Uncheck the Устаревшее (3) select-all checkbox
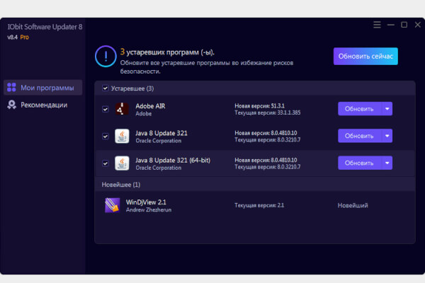Screen dimensions: 425x283 point(105,88)
